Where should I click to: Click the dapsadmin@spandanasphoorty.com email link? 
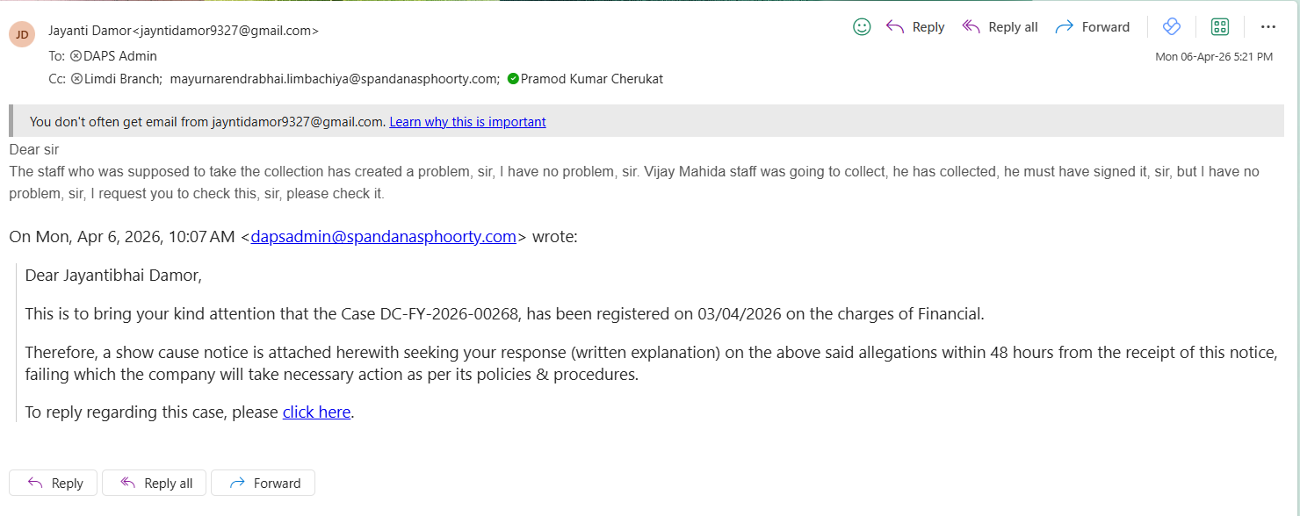click(383, 236)
